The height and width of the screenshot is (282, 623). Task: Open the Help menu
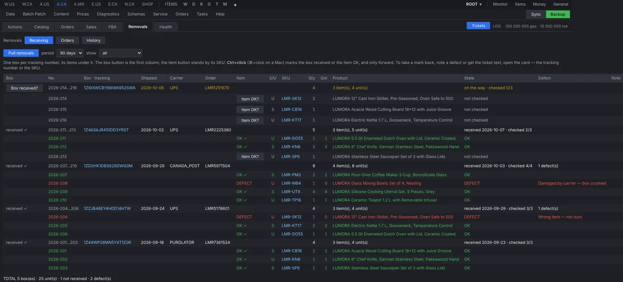(220, 14)
